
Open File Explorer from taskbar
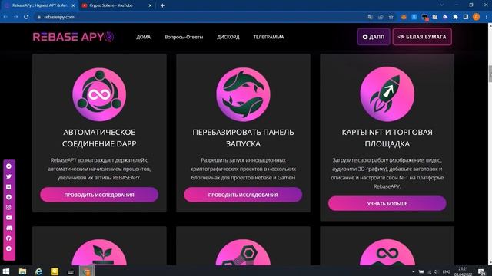[x=22, y=271]
